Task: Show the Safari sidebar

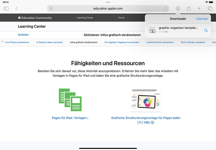Action: (6, 8)
